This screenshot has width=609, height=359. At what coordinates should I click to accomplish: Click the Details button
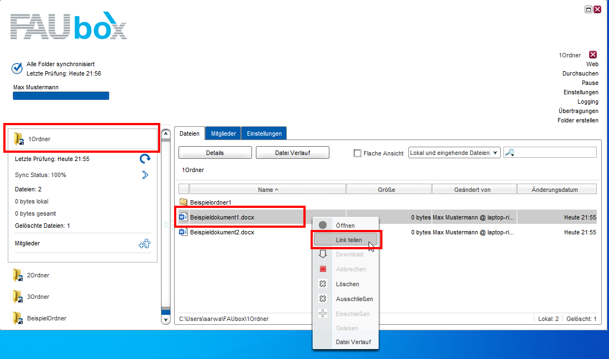point(215,153)
